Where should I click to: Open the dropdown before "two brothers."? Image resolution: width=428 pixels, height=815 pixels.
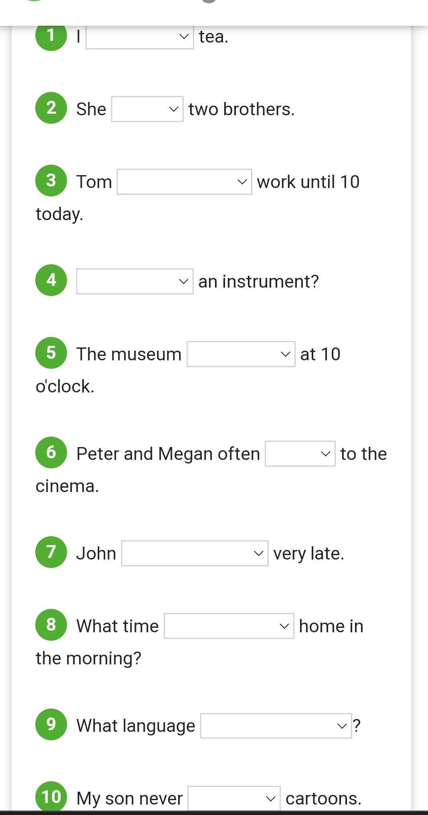click(147, 109)
